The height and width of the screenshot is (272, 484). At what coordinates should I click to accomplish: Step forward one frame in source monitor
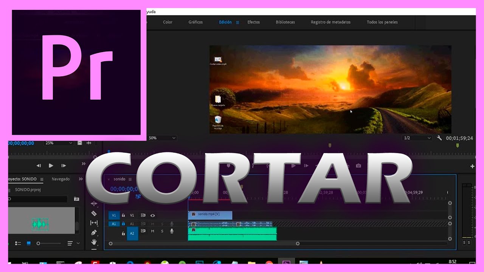(64, 165)
